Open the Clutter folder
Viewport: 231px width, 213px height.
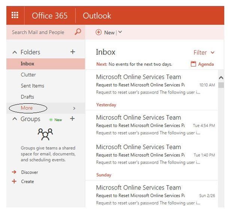point(46,75)
